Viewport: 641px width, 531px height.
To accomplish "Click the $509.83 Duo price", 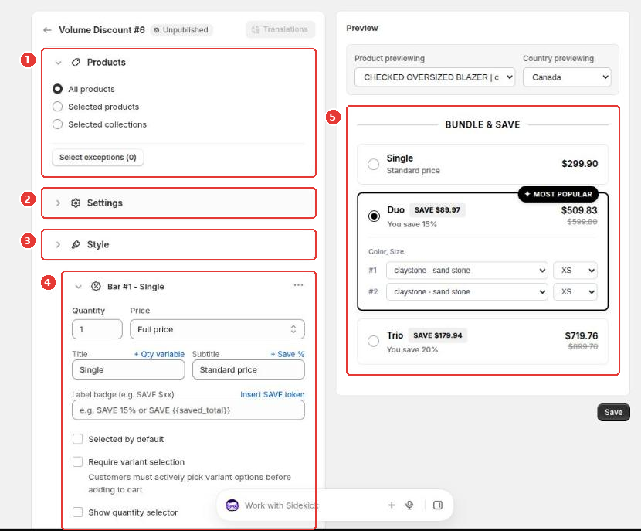I will 579,210.
